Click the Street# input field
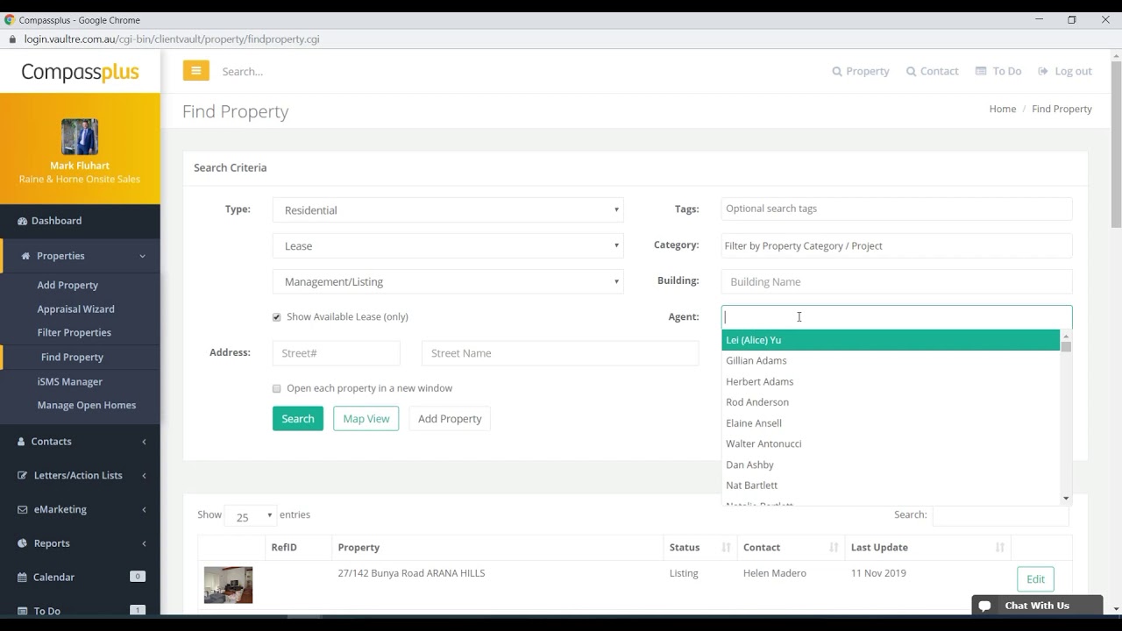The width and height of the screenshot is (1122, 631). click(x=337, y=353)
